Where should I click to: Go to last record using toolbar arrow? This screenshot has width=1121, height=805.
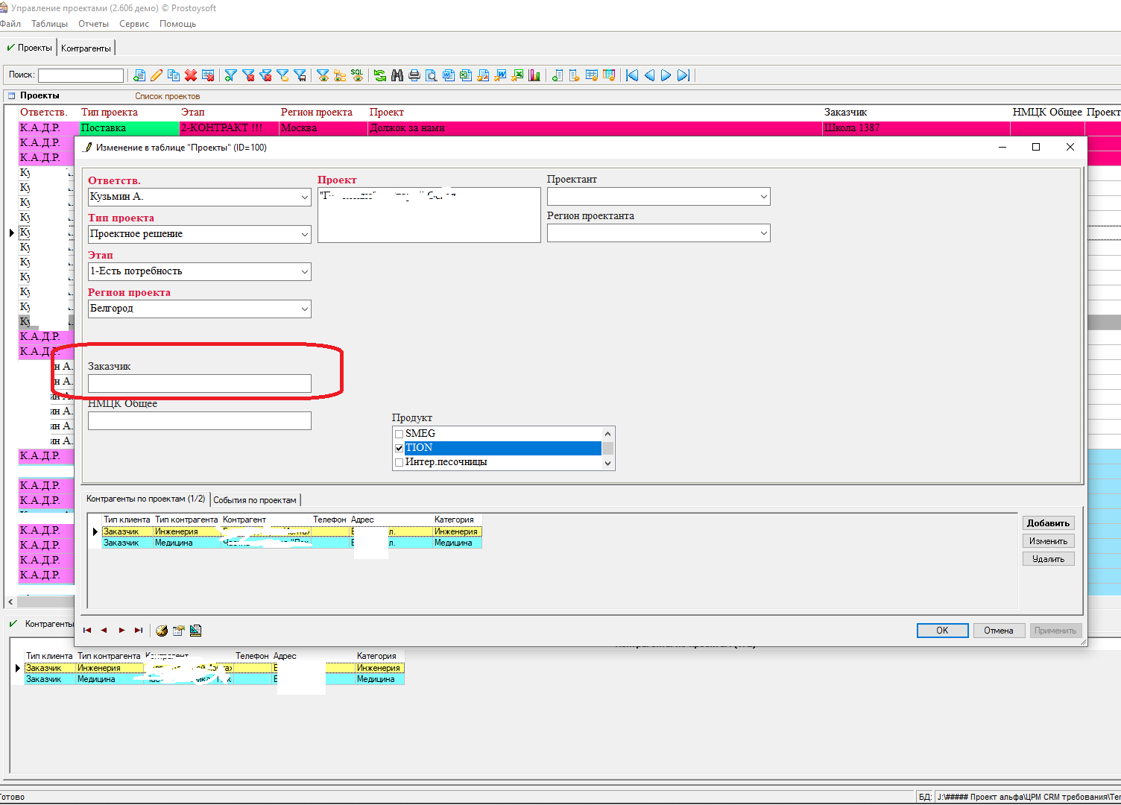[683, 75]
